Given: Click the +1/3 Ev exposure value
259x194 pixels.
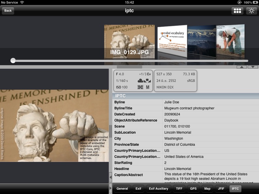Looking at the screenshot, I should tap(145, 74).
